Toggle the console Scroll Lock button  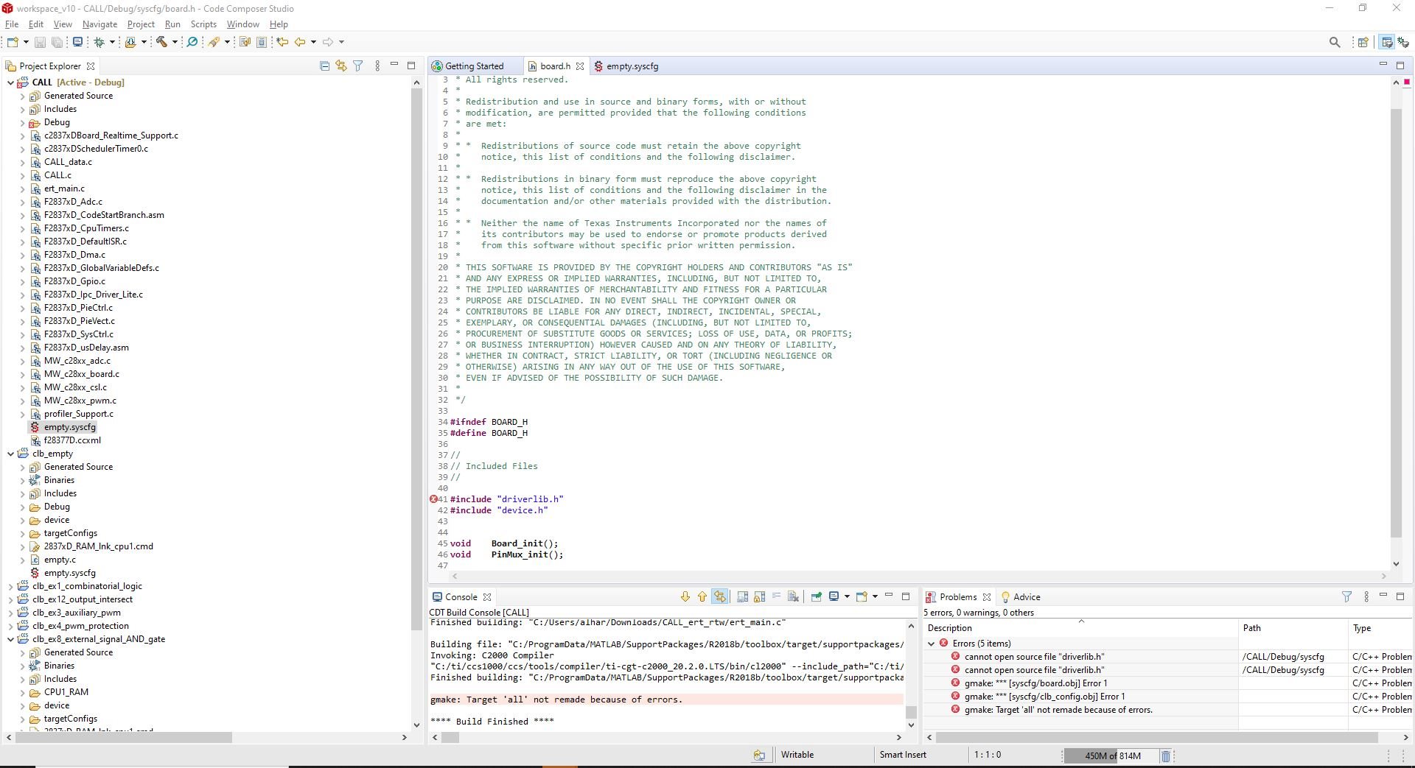(x=760, y=596)
